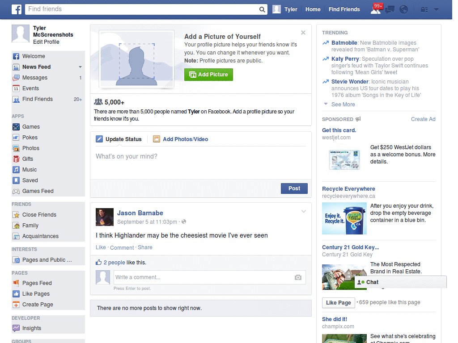This screenshot has height=343, width=458.
Task: Expand News Feed sort dropdown arrow
Action: (x=80, y=67)
